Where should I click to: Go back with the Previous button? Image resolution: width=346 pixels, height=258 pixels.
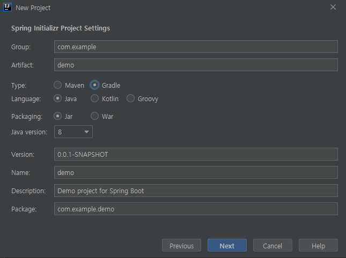182,246
